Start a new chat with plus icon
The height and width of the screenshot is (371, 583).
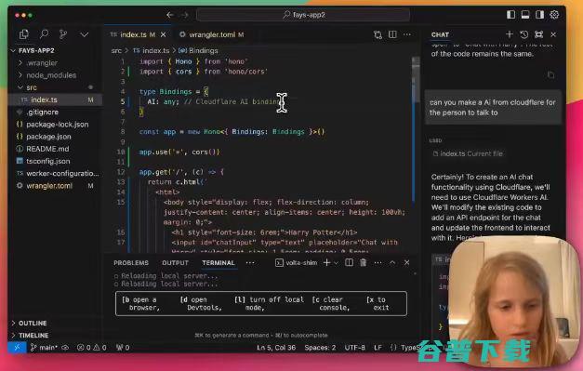coord(510,34)
